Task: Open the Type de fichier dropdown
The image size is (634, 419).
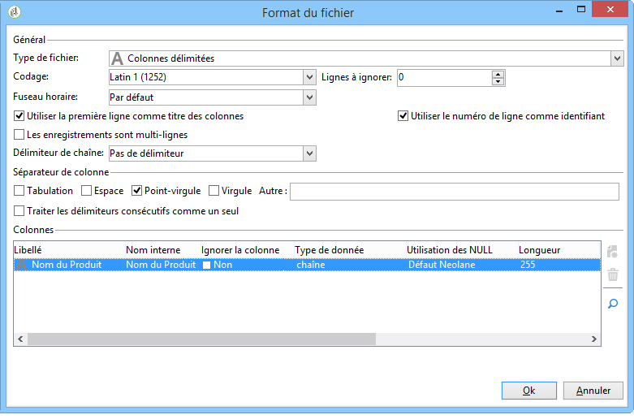Action: 617,58
